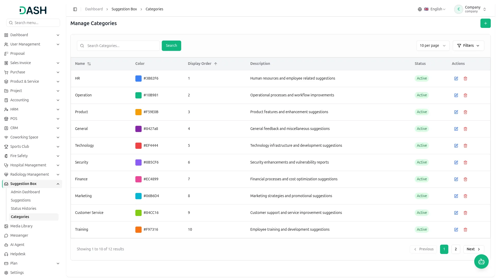497x279 pixels.
Task: Click the edit icon for HR category
Action: (x=456, y=79)
